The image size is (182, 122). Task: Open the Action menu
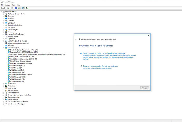7,5
